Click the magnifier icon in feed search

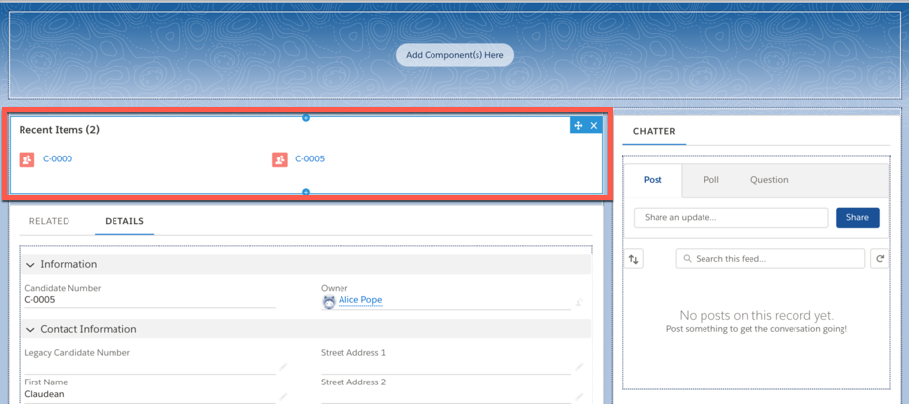tap(688, 259)
